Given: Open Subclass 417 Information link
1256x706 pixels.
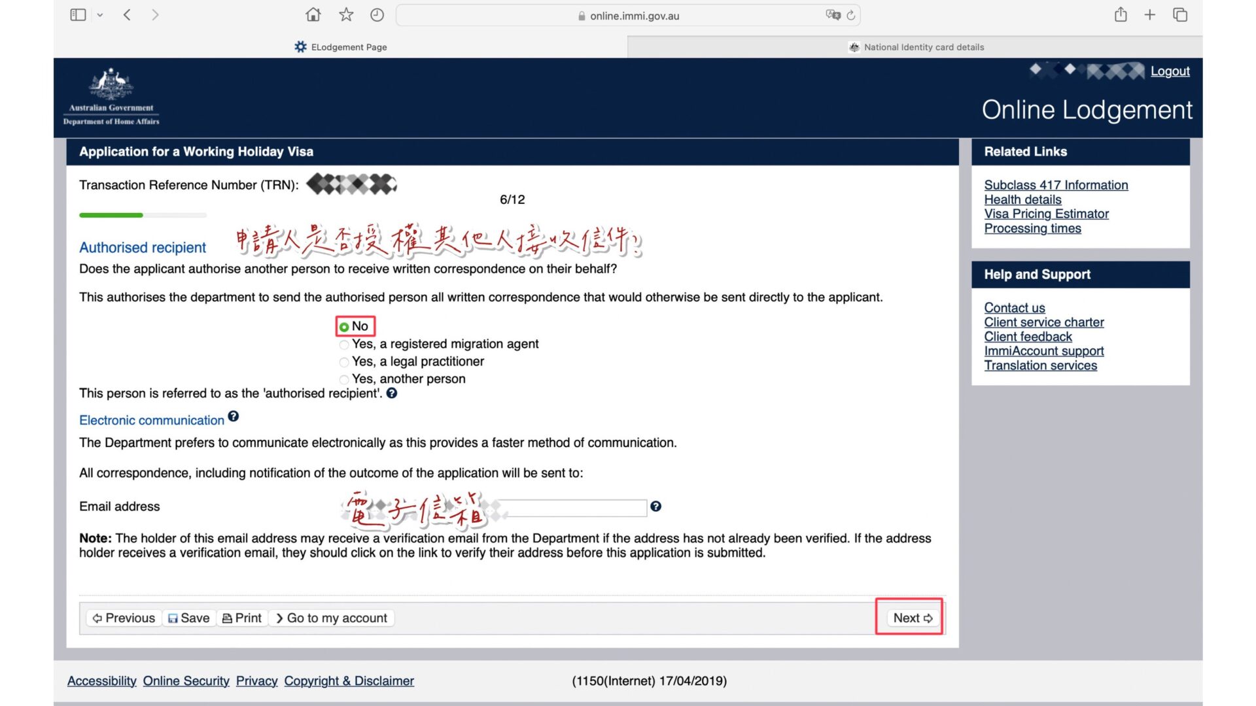Looking at the screenshot, I should click(x=1056, y=185).
